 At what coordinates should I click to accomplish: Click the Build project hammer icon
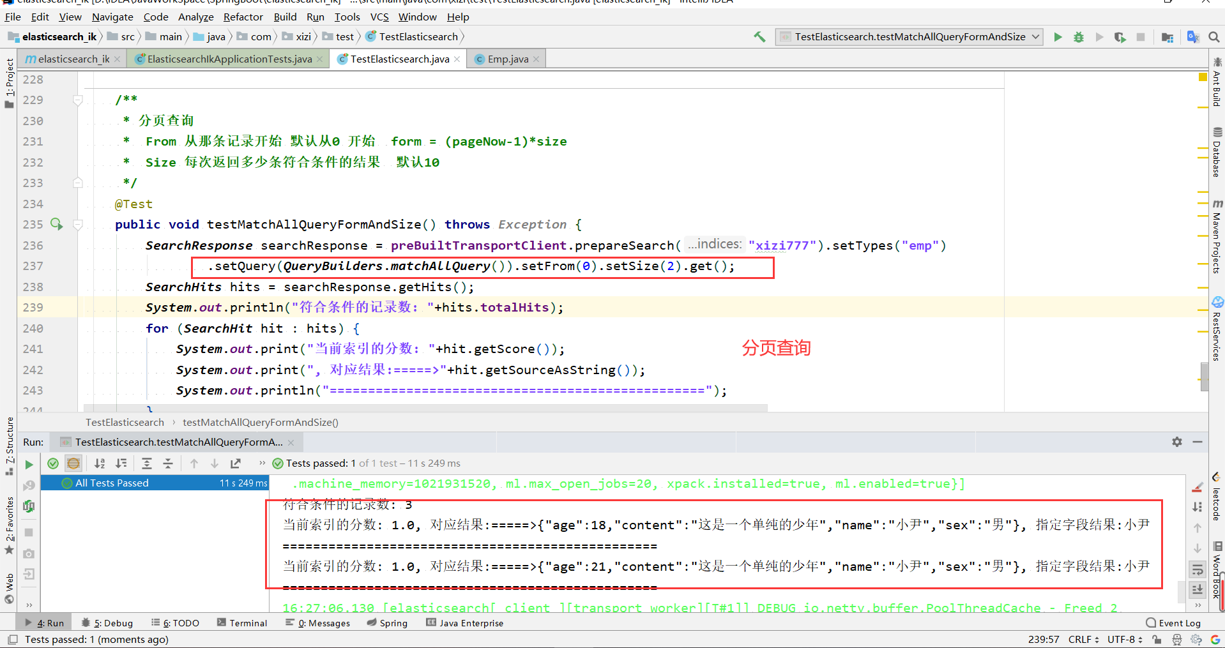[x=759, y=37]
